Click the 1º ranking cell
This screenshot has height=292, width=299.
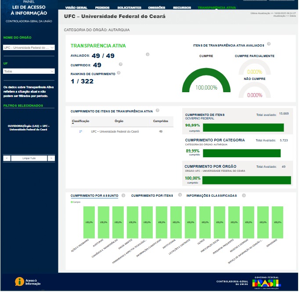tap(80, 132)
